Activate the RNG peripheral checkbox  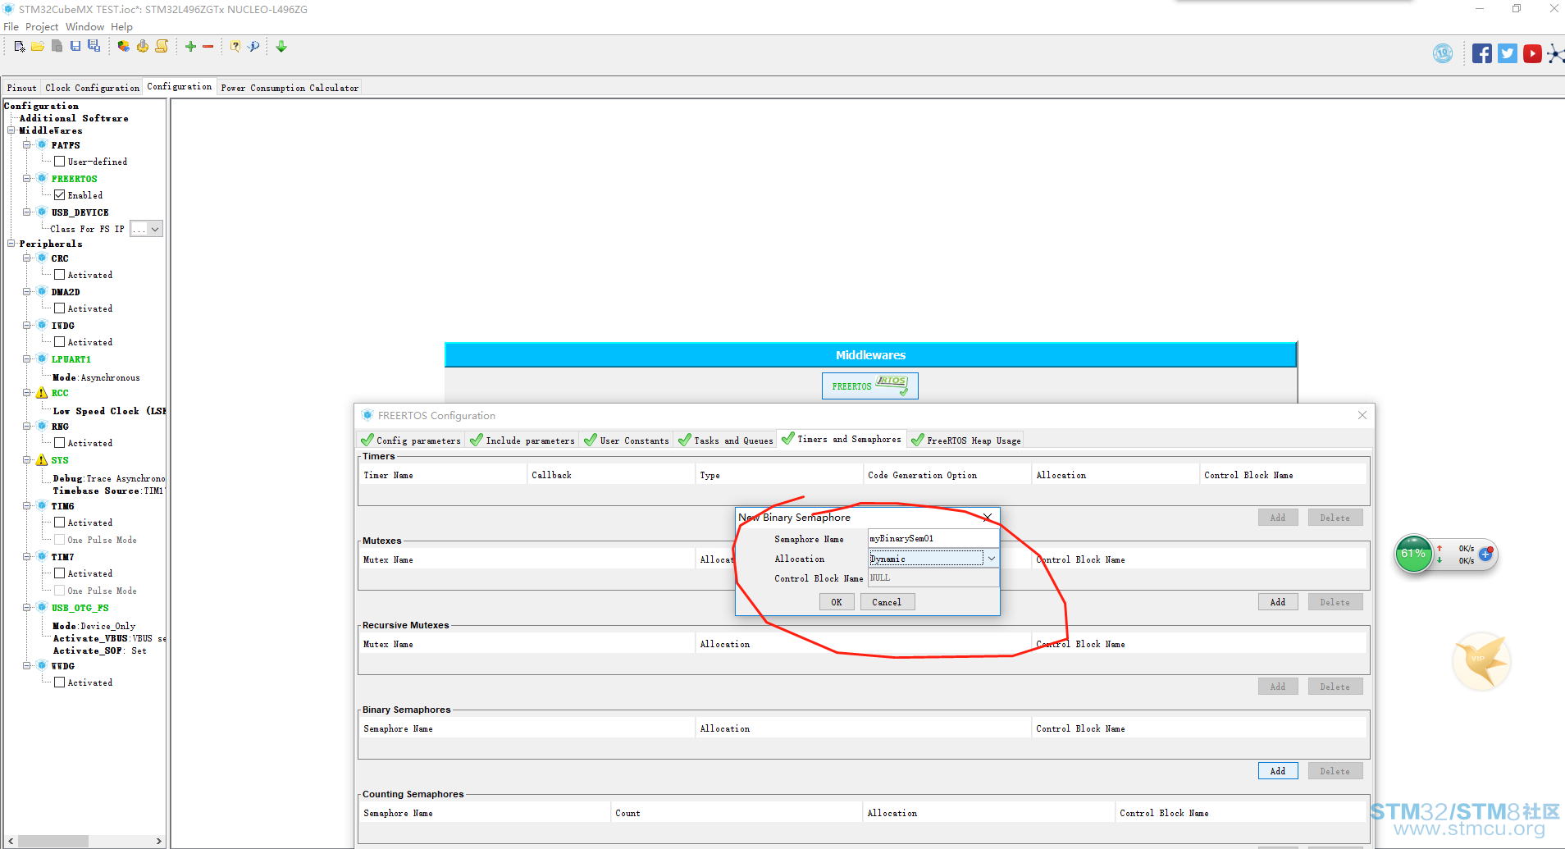tap(59, 443)
